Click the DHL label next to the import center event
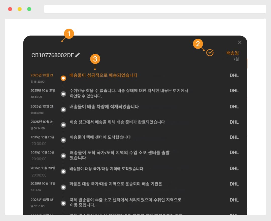Image resolution: width=271 pixels, height=221 pixels. pos(234,152)
